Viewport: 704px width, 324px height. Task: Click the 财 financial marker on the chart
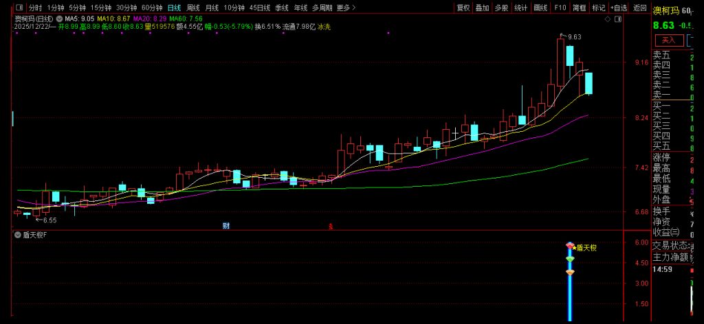[x=225, y=225]
